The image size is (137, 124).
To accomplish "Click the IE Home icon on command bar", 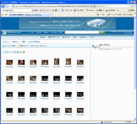I will (98, 15).
